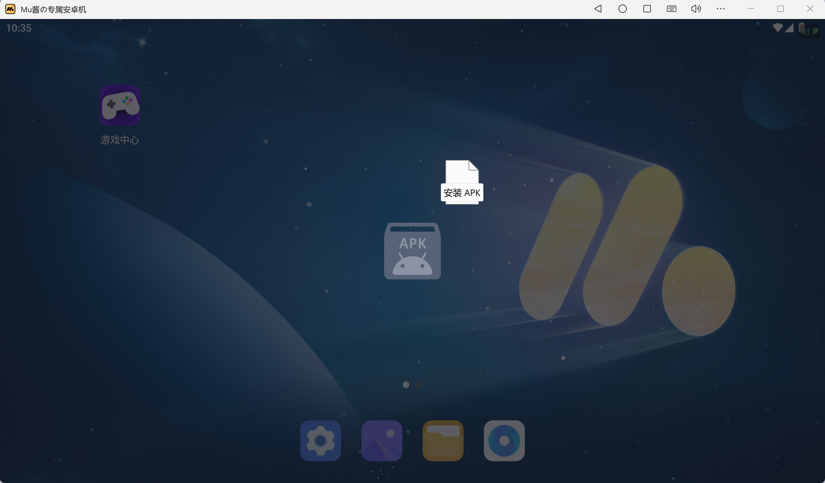825x483 pixels.
Task: Launch the Gallery app in dock
Action: [381, 440]
